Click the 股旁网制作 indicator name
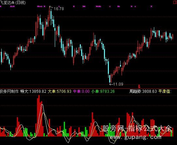This screenshot has width=177, height=145. (x=9, y=91)
